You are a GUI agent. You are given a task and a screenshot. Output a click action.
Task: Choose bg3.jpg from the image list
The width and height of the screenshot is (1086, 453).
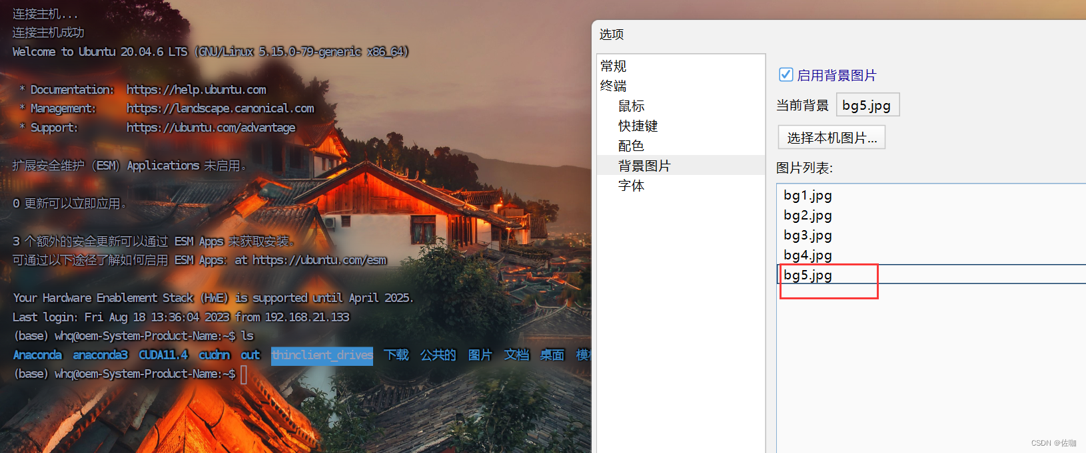coord(808,235)
